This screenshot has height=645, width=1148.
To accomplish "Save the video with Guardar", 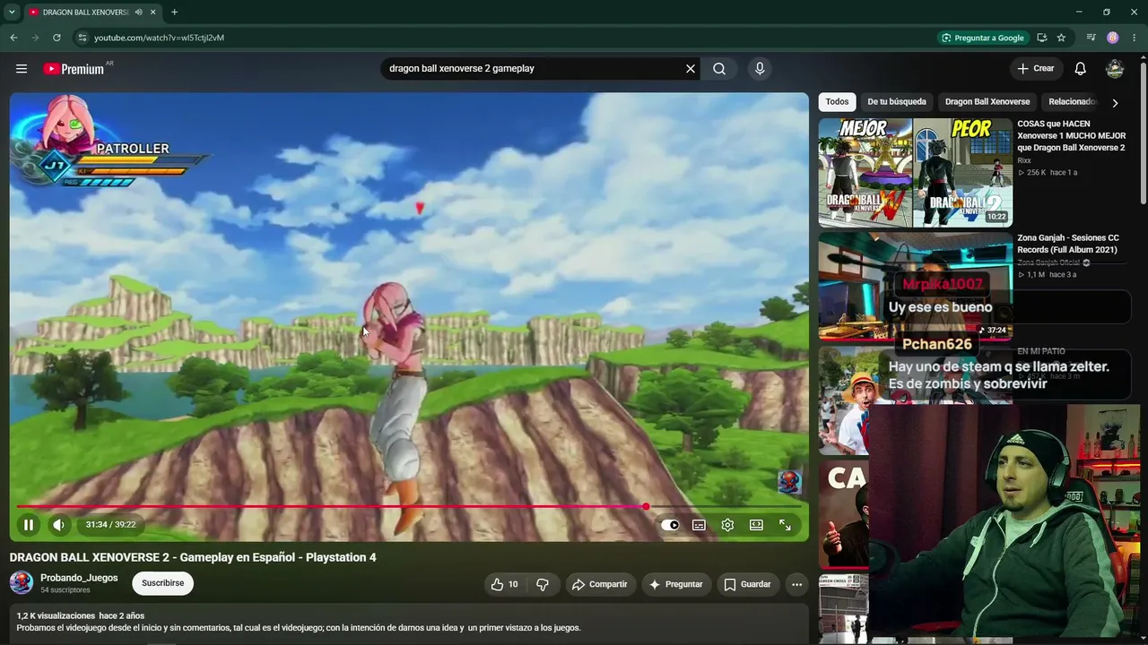I will click(747, 584).
